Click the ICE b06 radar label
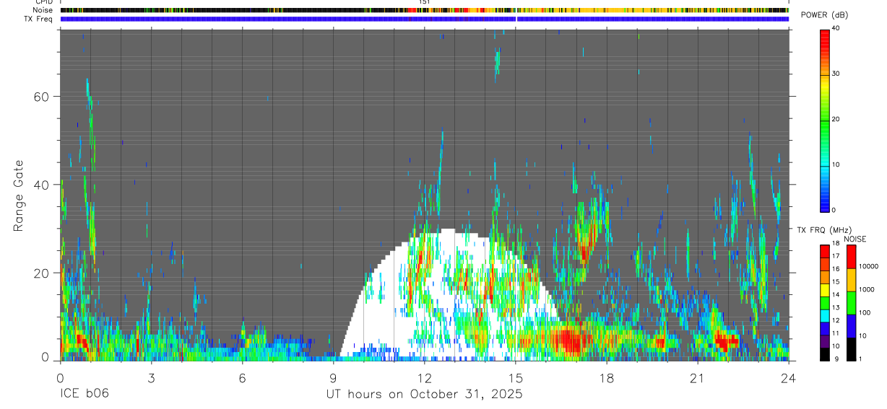 pos(85,395)
